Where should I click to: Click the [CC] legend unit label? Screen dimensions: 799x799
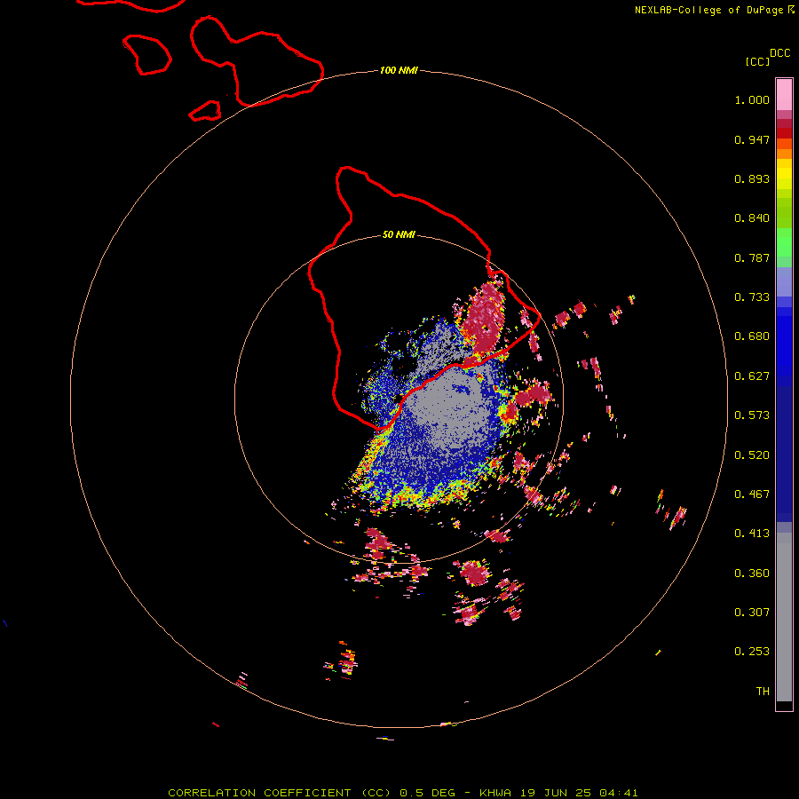click(758, 61)
